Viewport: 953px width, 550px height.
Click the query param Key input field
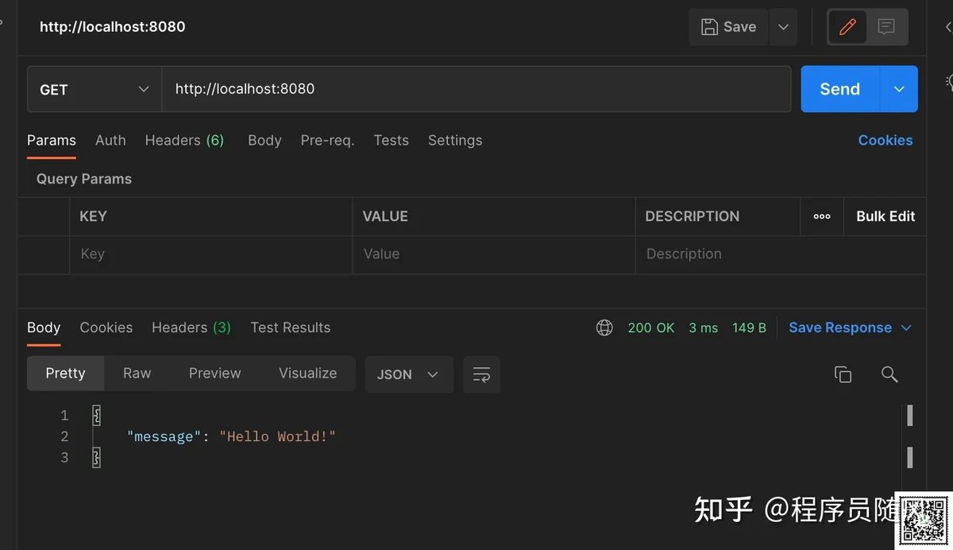tap(210, 254)
